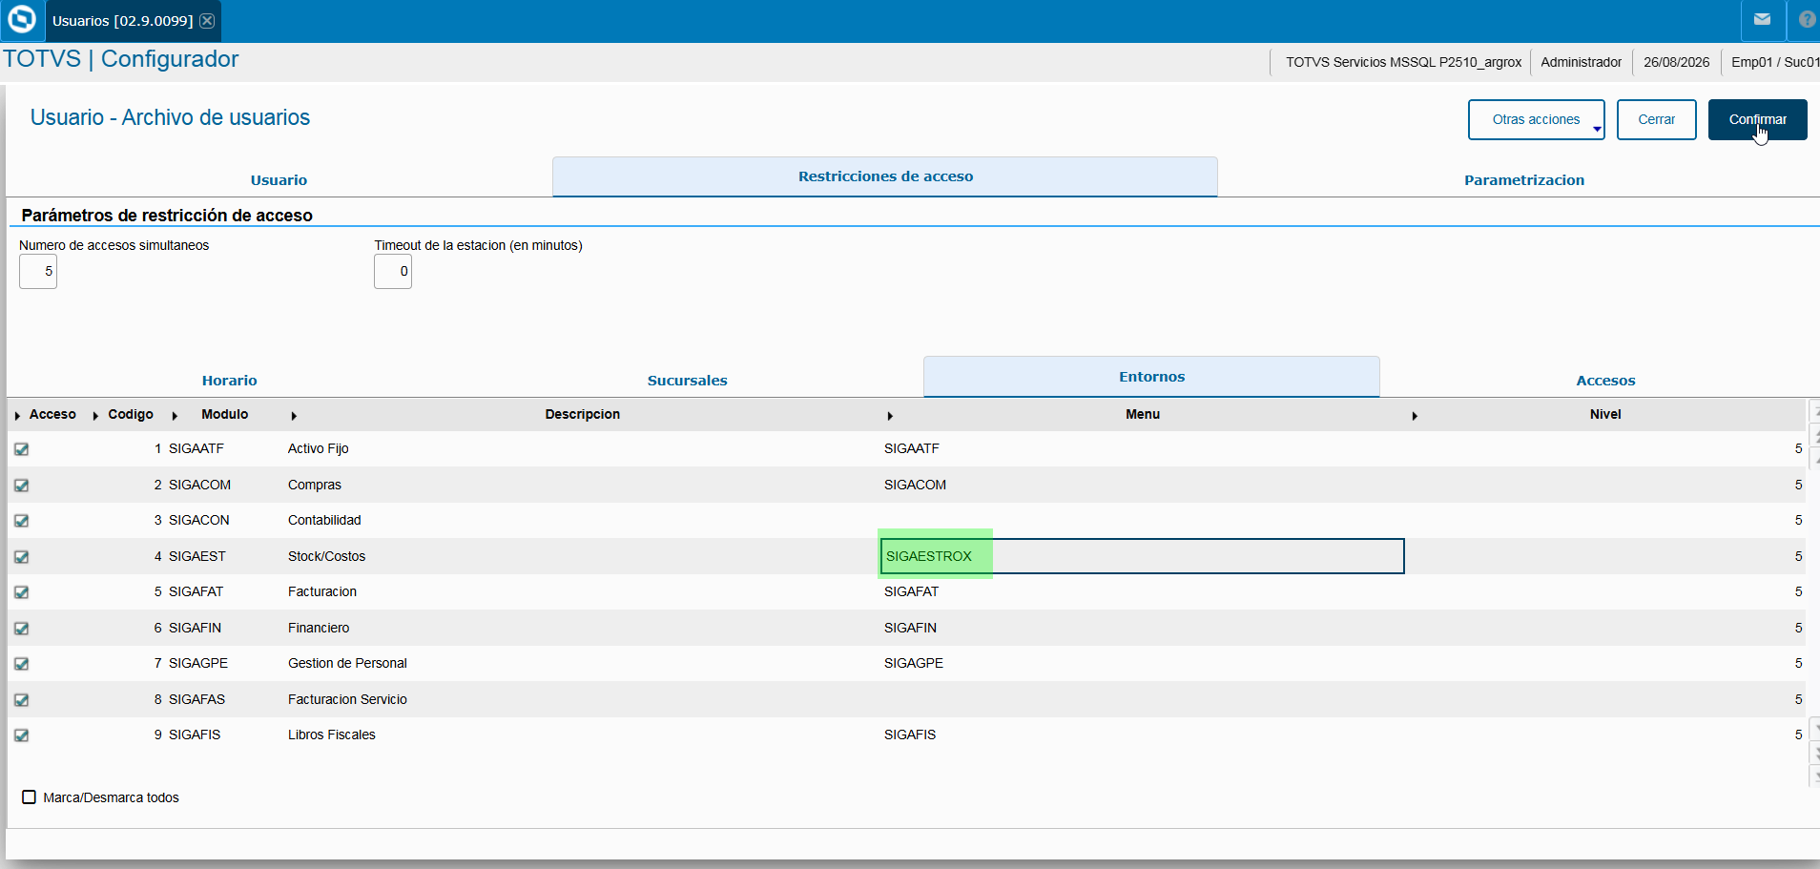Click the TOTVS Servicios MSSQL P2510_argrox label
Image resolution: width=1820 pixels, height=869 pixels.
[1403, 62]
